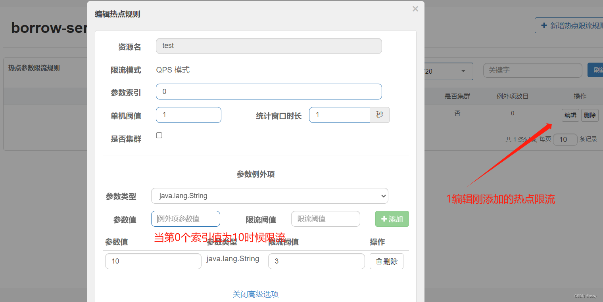Click 删除 button in the rule row

point(590,115)
